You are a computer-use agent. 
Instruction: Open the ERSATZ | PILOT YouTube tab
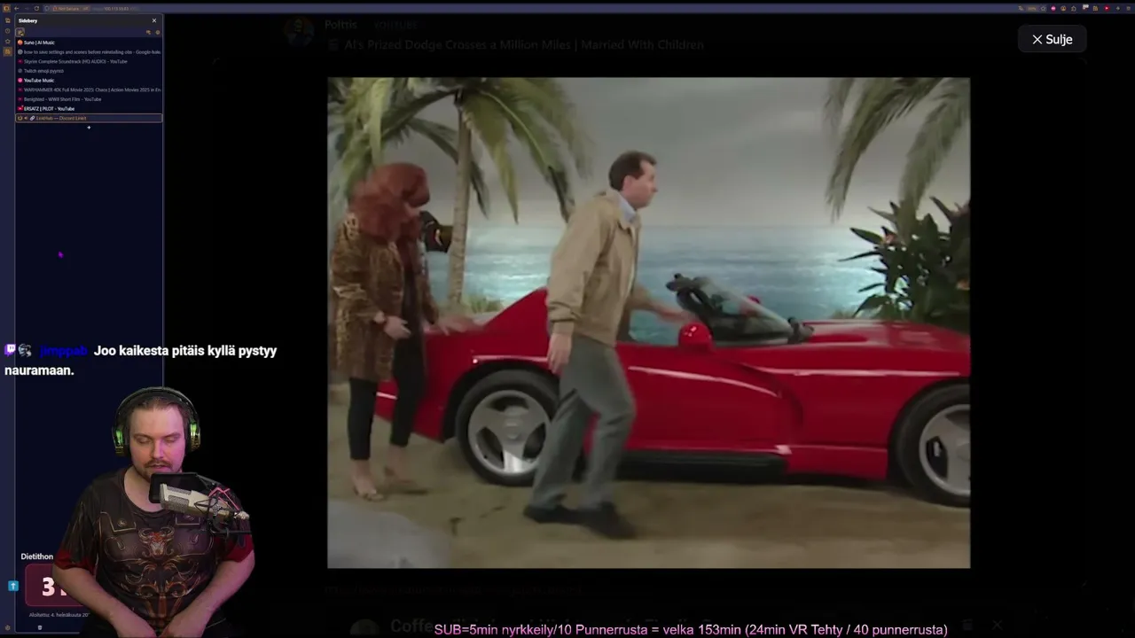point(89,109)
